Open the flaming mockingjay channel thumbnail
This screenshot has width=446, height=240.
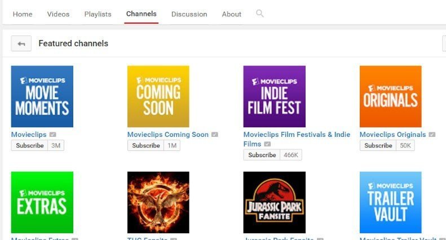158,202
